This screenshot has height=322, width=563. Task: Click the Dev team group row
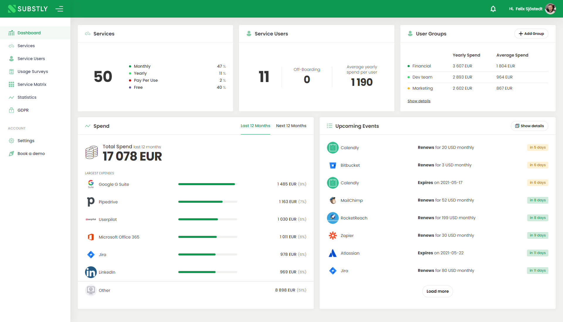click(478, 77)
